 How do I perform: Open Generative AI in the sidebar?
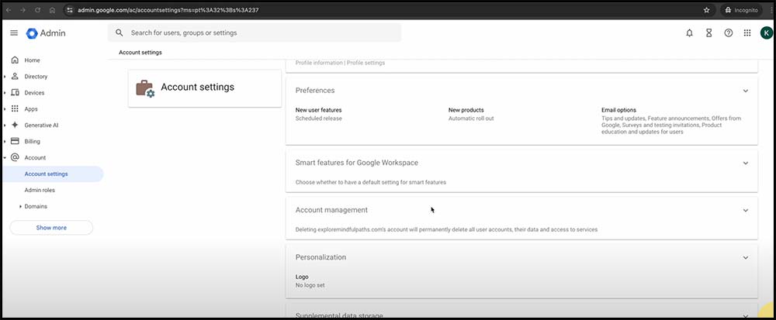[x=41, y=126]
